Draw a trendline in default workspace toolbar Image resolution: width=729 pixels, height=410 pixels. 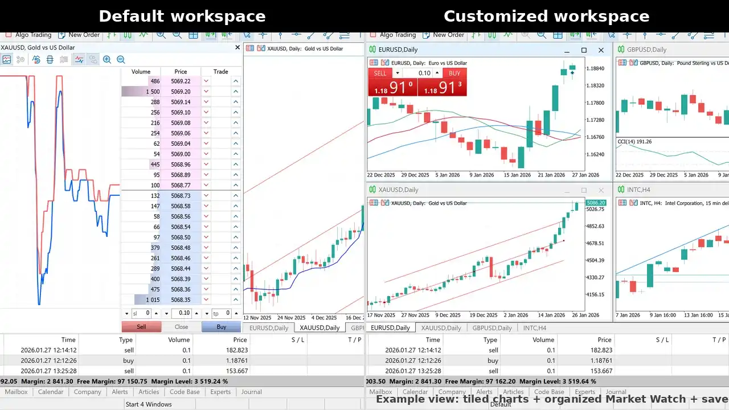click(x=311, y=35)
